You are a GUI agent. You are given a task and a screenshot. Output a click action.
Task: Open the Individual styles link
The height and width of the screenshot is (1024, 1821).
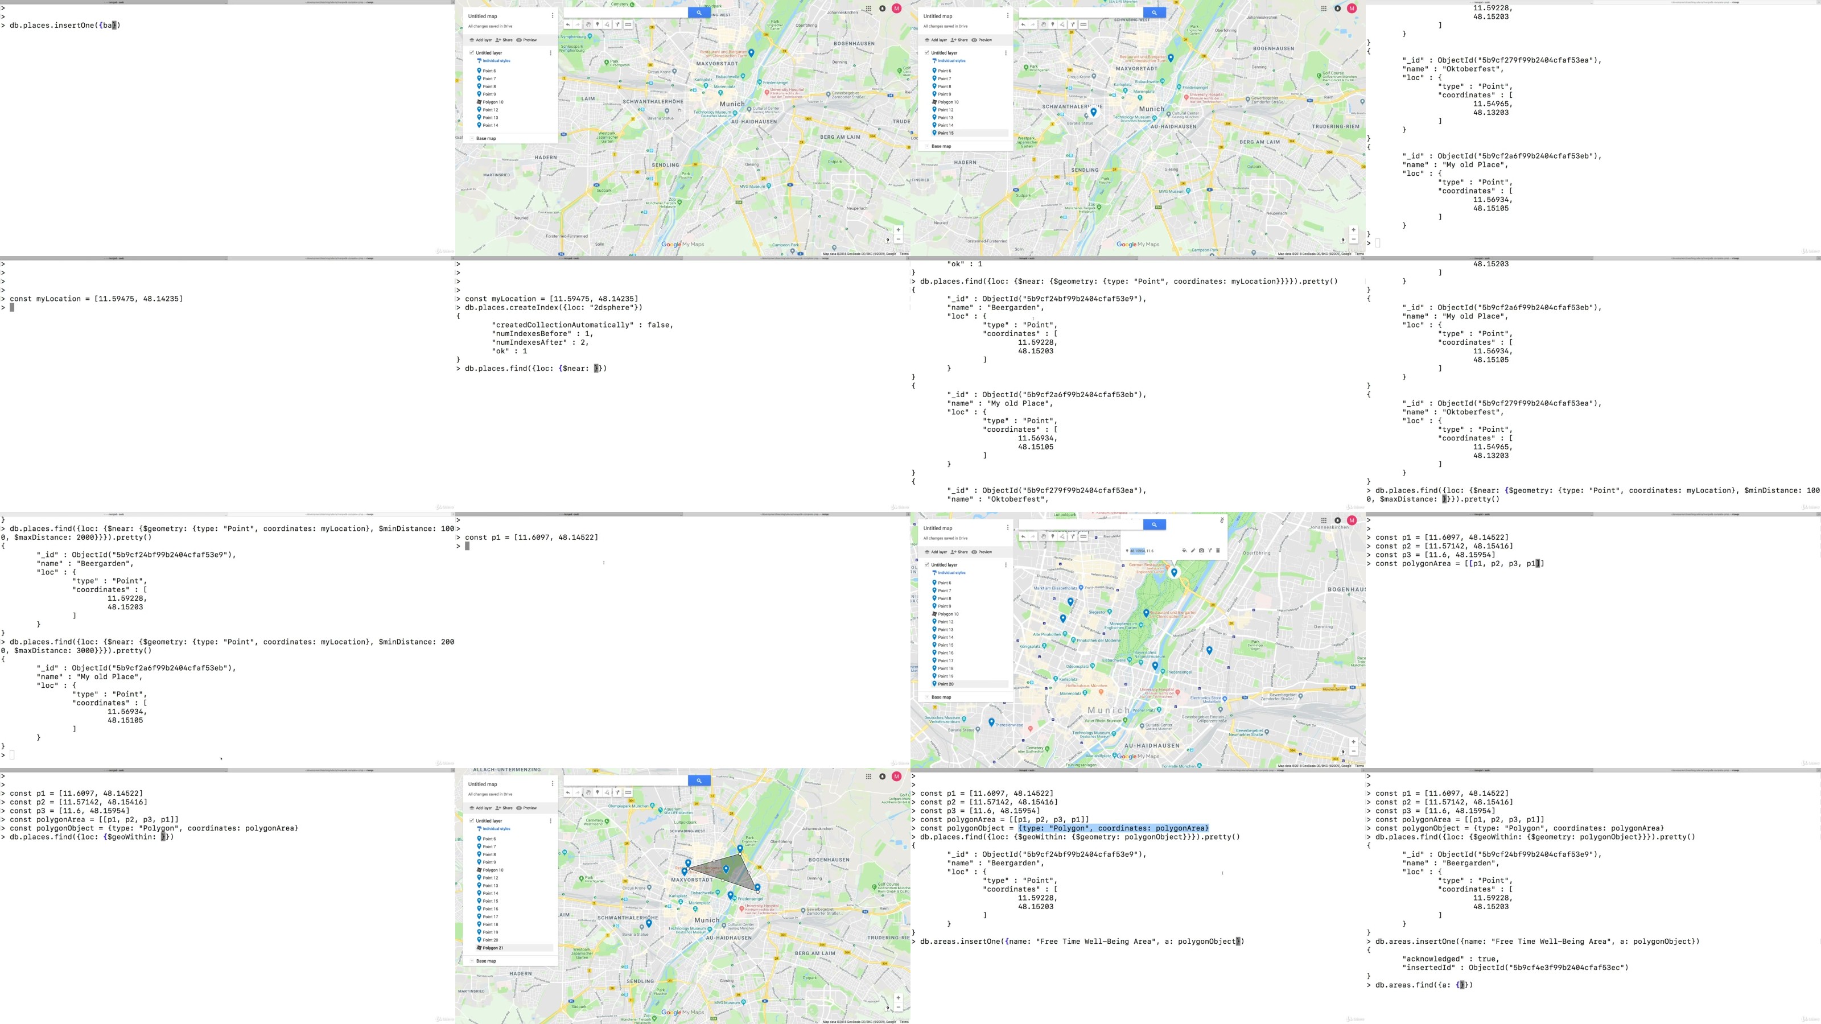coord(497,61)
